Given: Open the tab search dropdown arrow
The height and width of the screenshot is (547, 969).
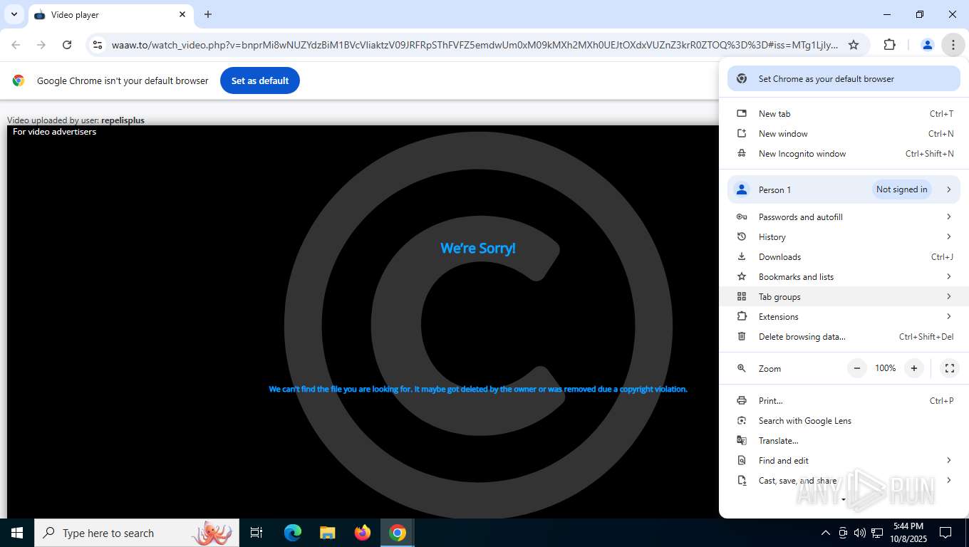Looking at the screenshot, I should (x=14, y=14).
